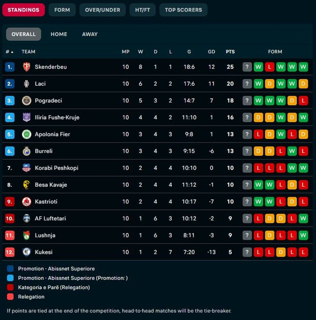Click the Korabi Peshkopi team crest
316x320 pixels.
point(26,168)
